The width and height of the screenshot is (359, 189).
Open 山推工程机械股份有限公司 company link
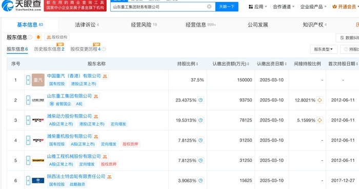74,156
